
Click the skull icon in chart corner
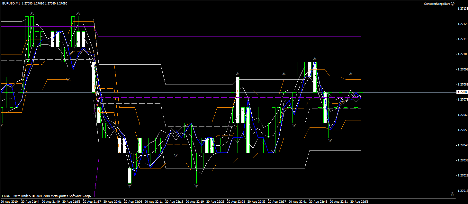pyautogui.click(x=453, y=194)
